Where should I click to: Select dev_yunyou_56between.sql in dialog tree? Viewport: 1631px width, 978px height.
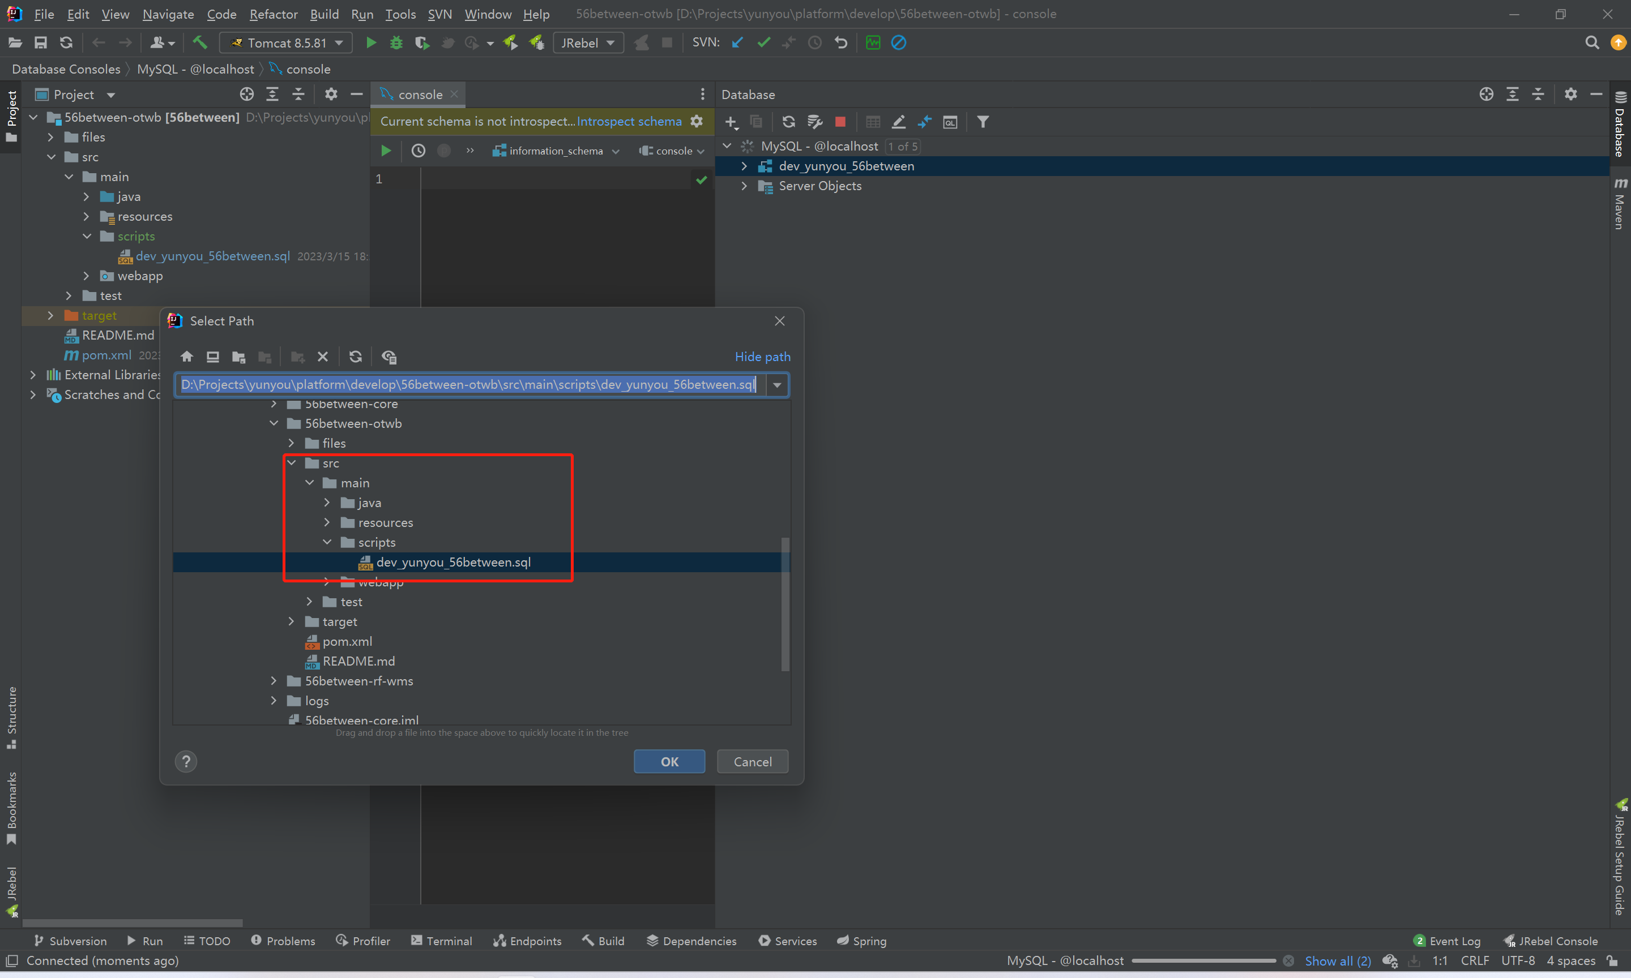click(453, 562)
